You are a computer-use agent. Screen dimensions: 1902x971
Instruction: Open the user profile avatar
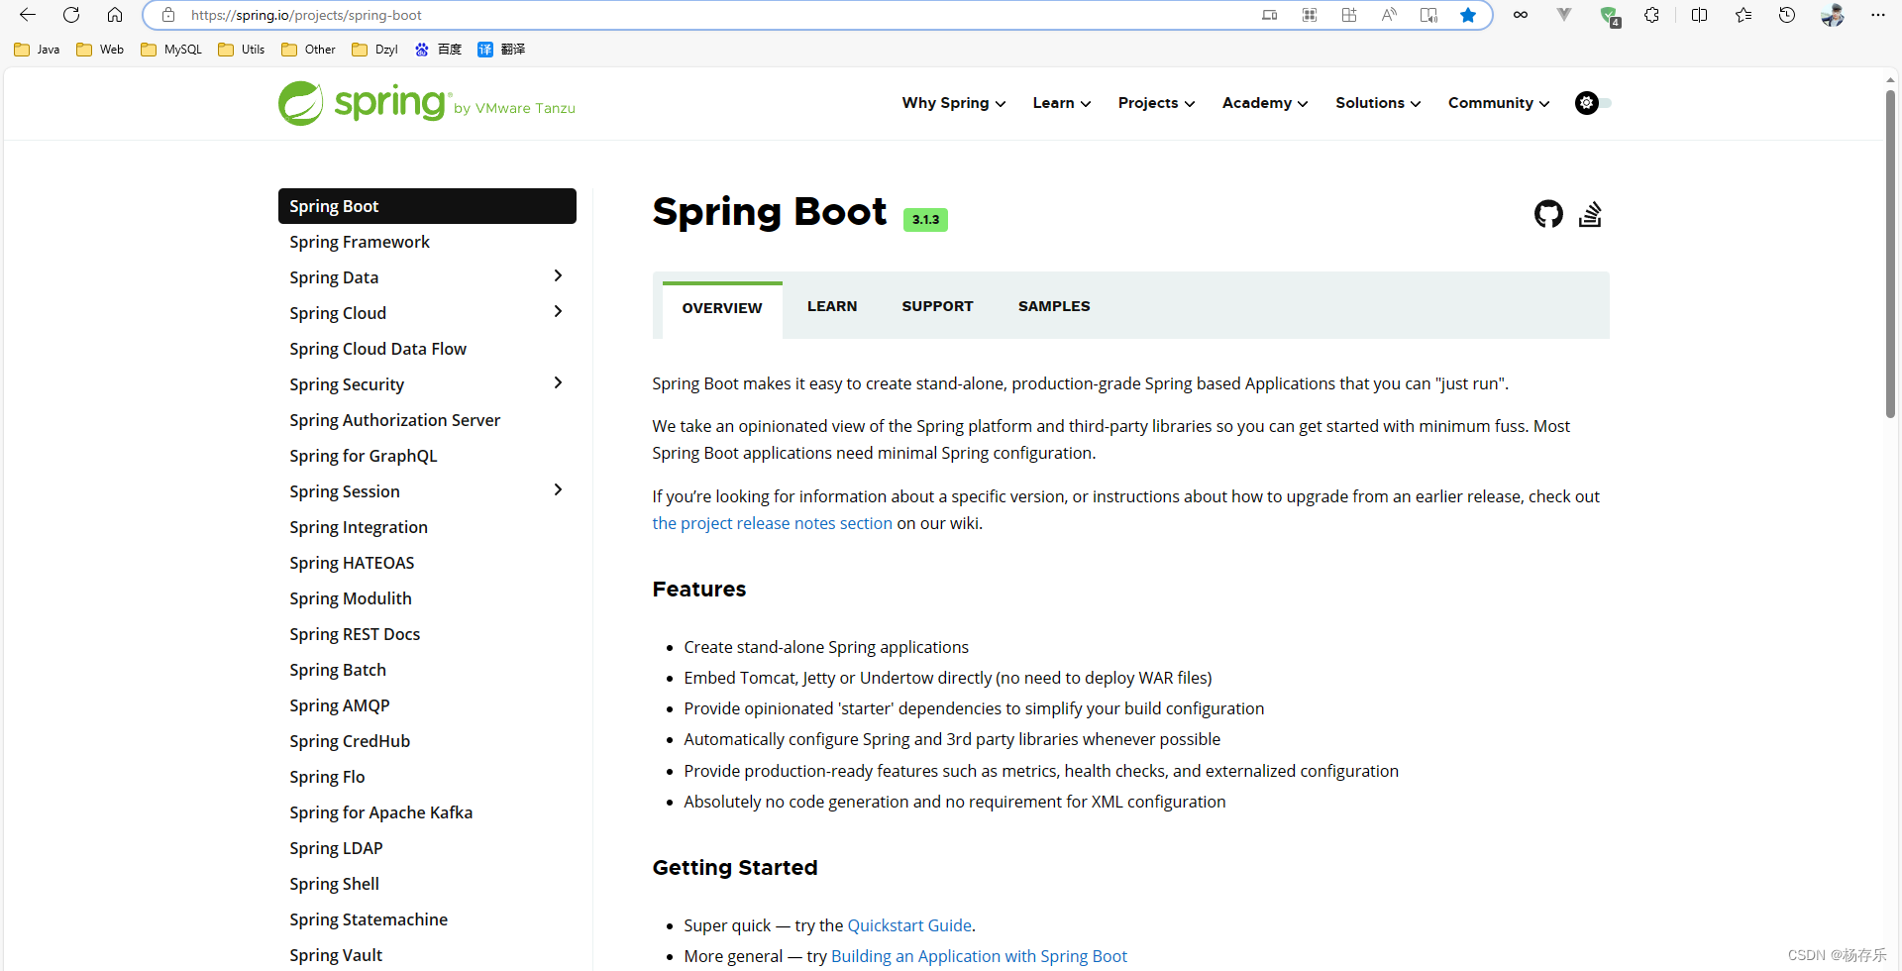(1833, 15)
